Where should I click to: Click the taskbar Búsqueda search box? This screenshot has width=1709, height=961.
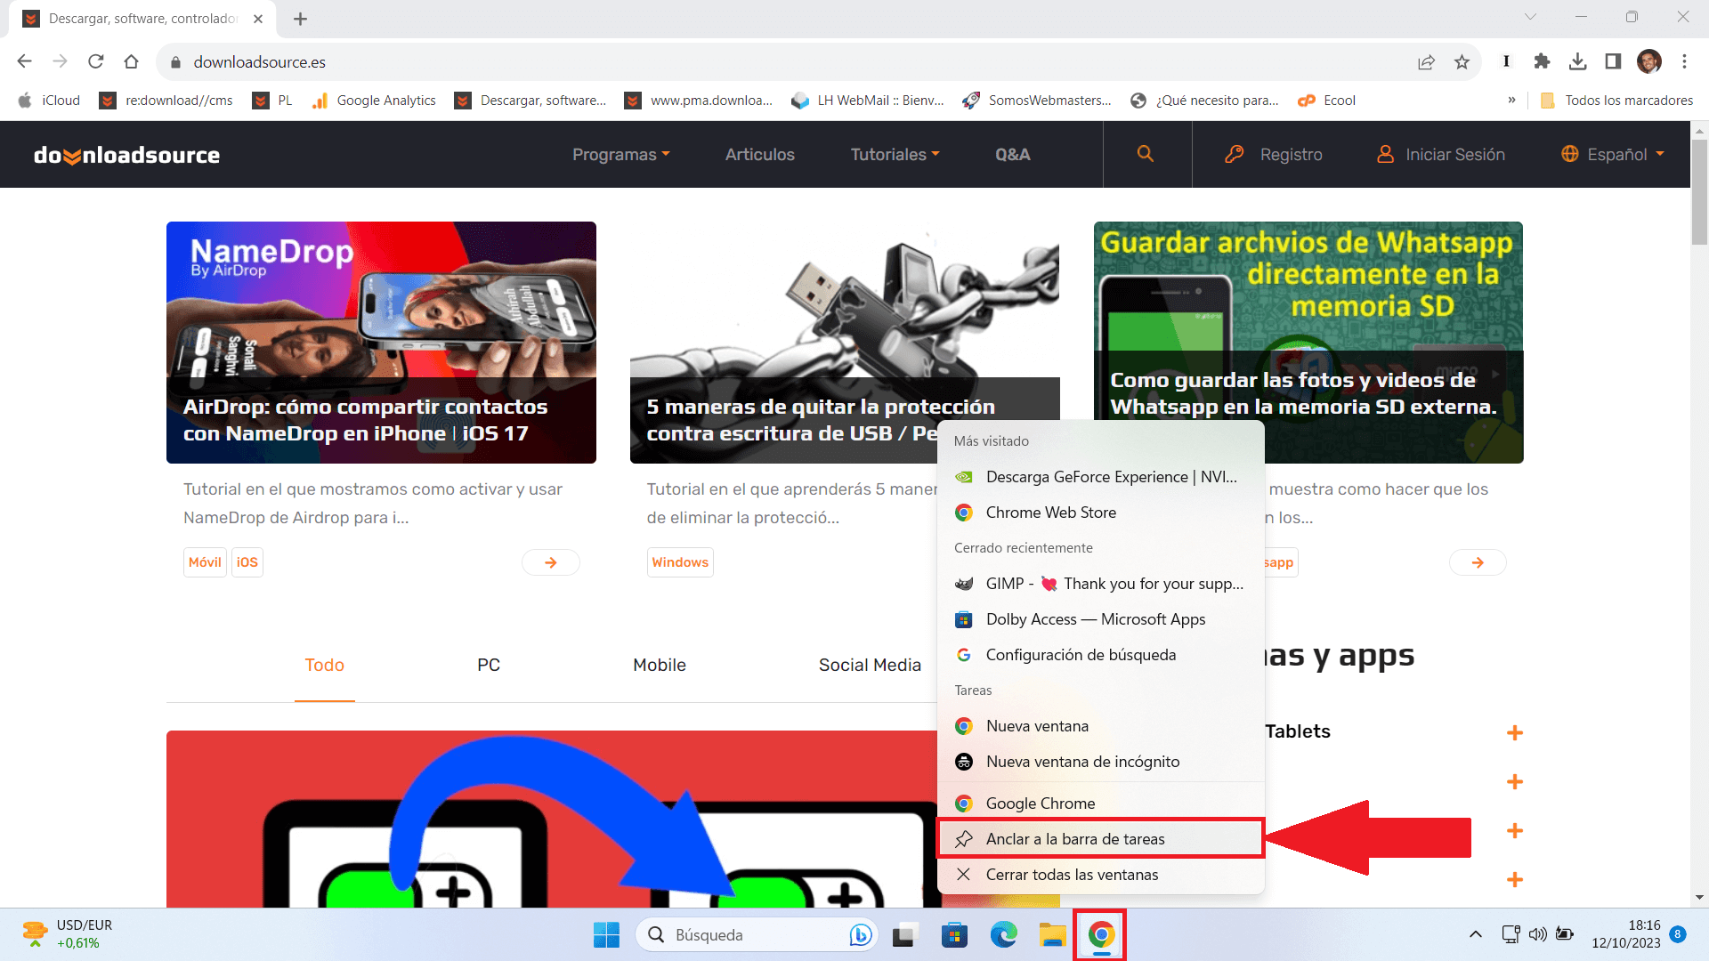click(x=757, y=934)
